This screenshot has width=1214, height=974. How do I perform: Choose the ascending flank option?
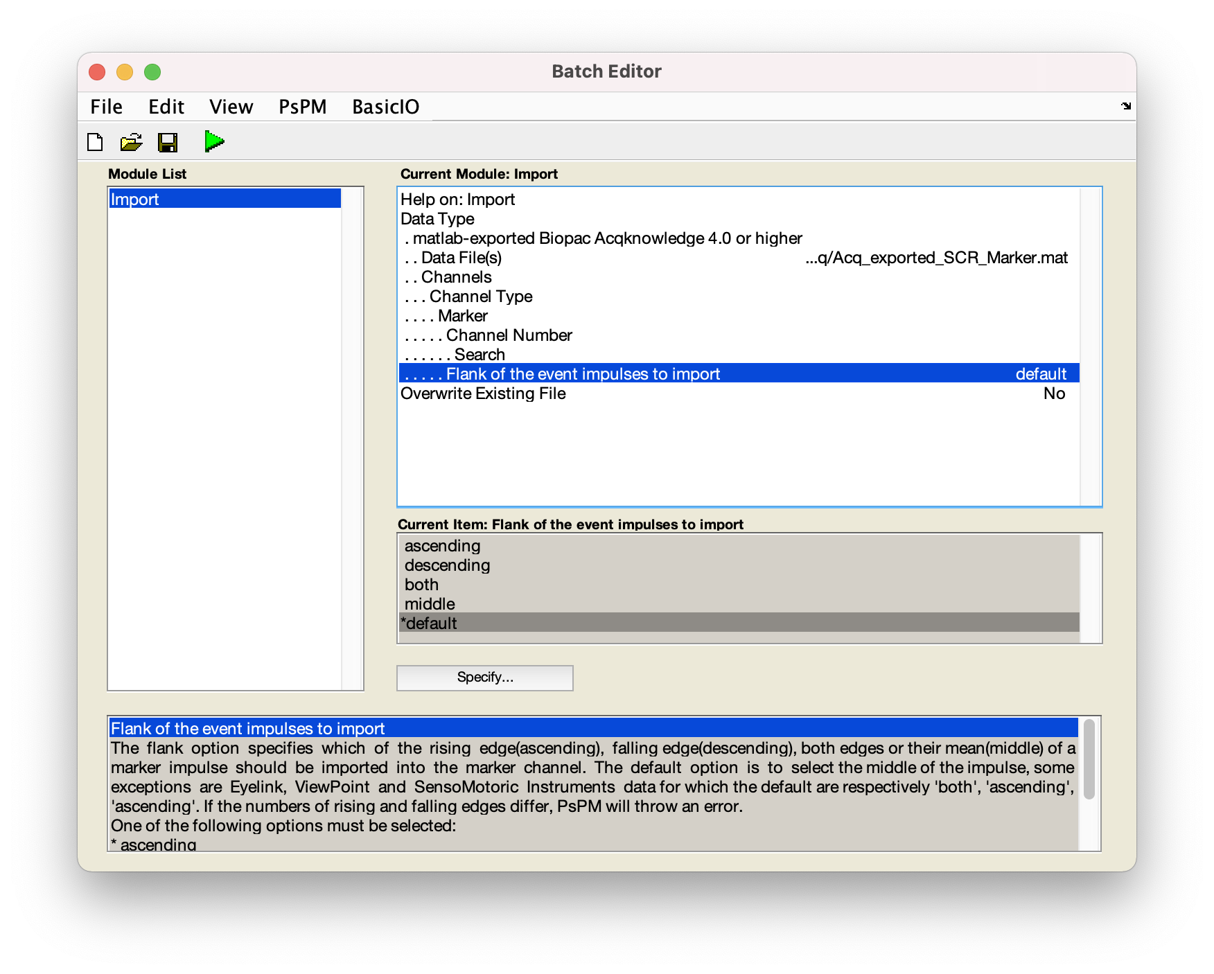(x=442, y=546)
